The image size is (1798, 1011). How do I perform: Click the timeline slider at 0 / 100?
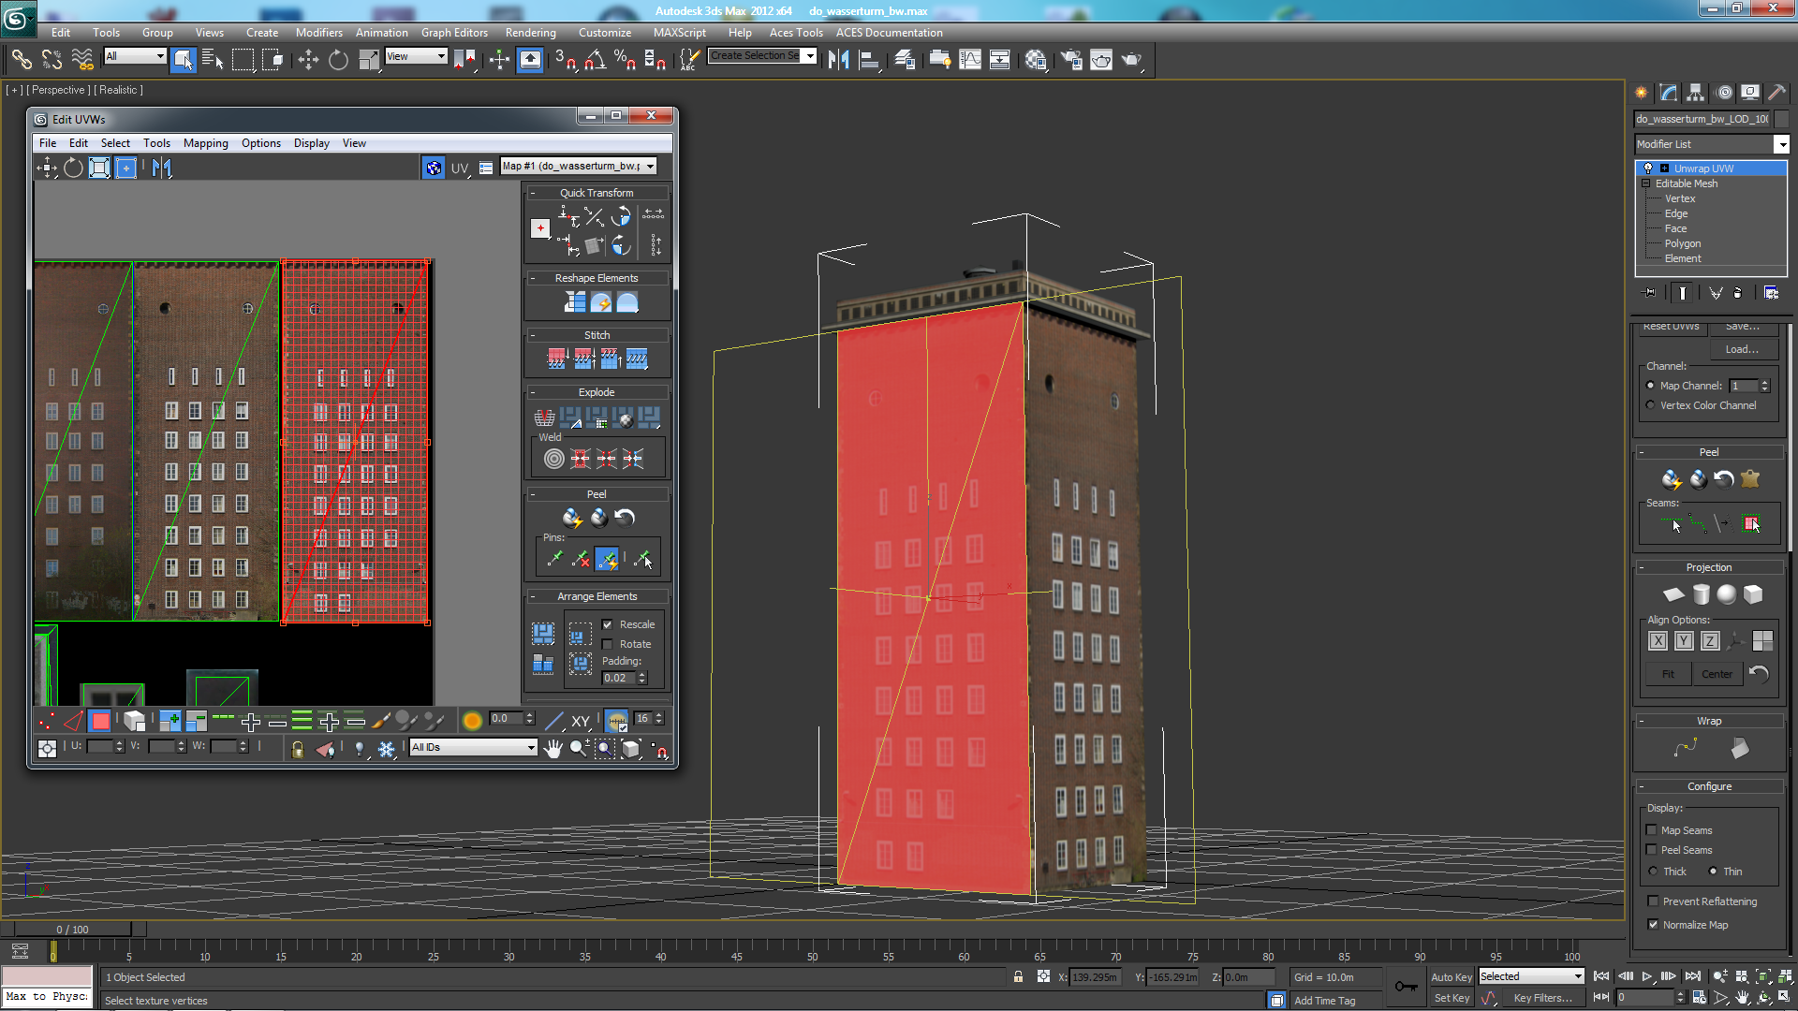73,930
